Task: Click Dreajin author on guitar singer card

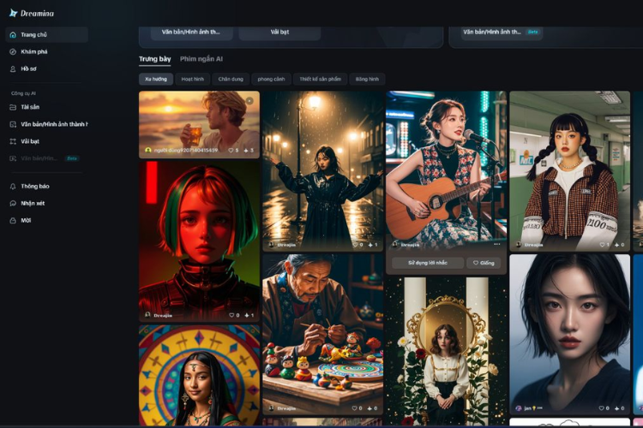Action: coord(410,245)
